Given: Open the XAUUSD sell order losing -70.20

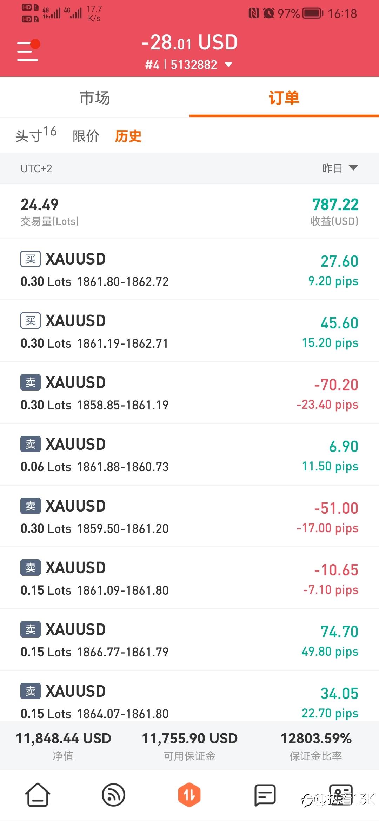Looking at the screenshot, I should 189,393.
